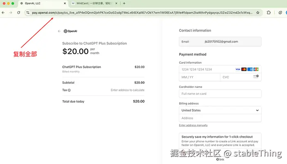
Task: Click the browser back arrow
Action: tap(3, 13)
